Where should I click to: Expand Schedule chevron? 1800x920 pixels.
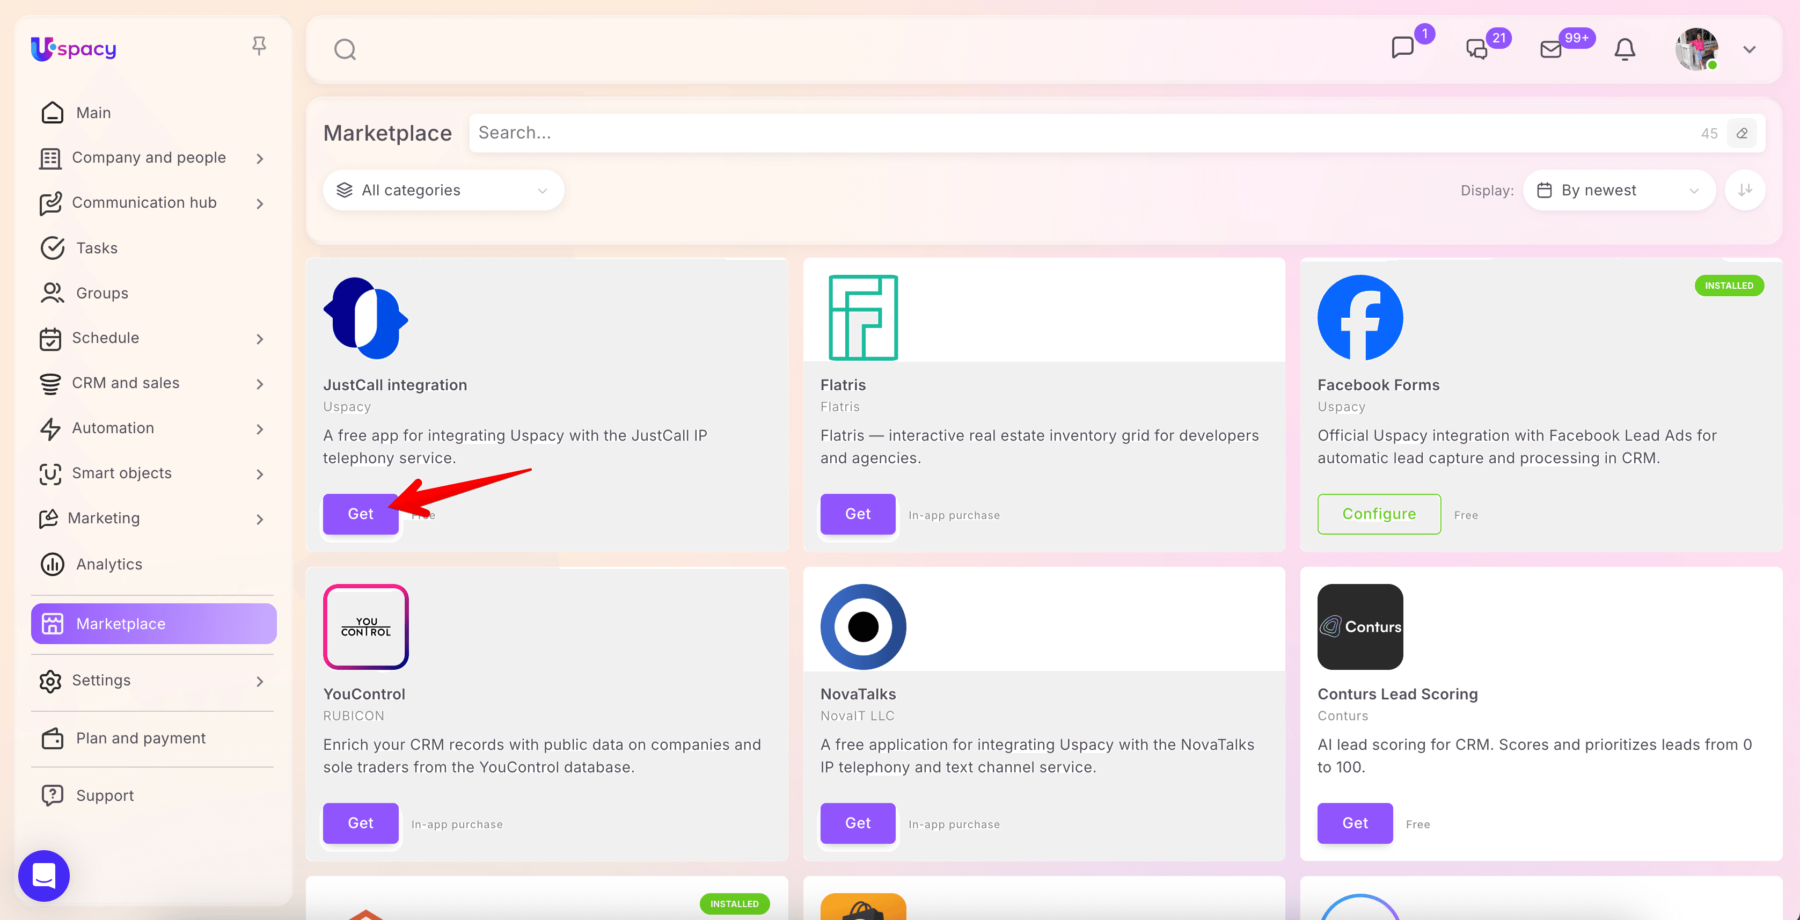(x=260, y=339)
